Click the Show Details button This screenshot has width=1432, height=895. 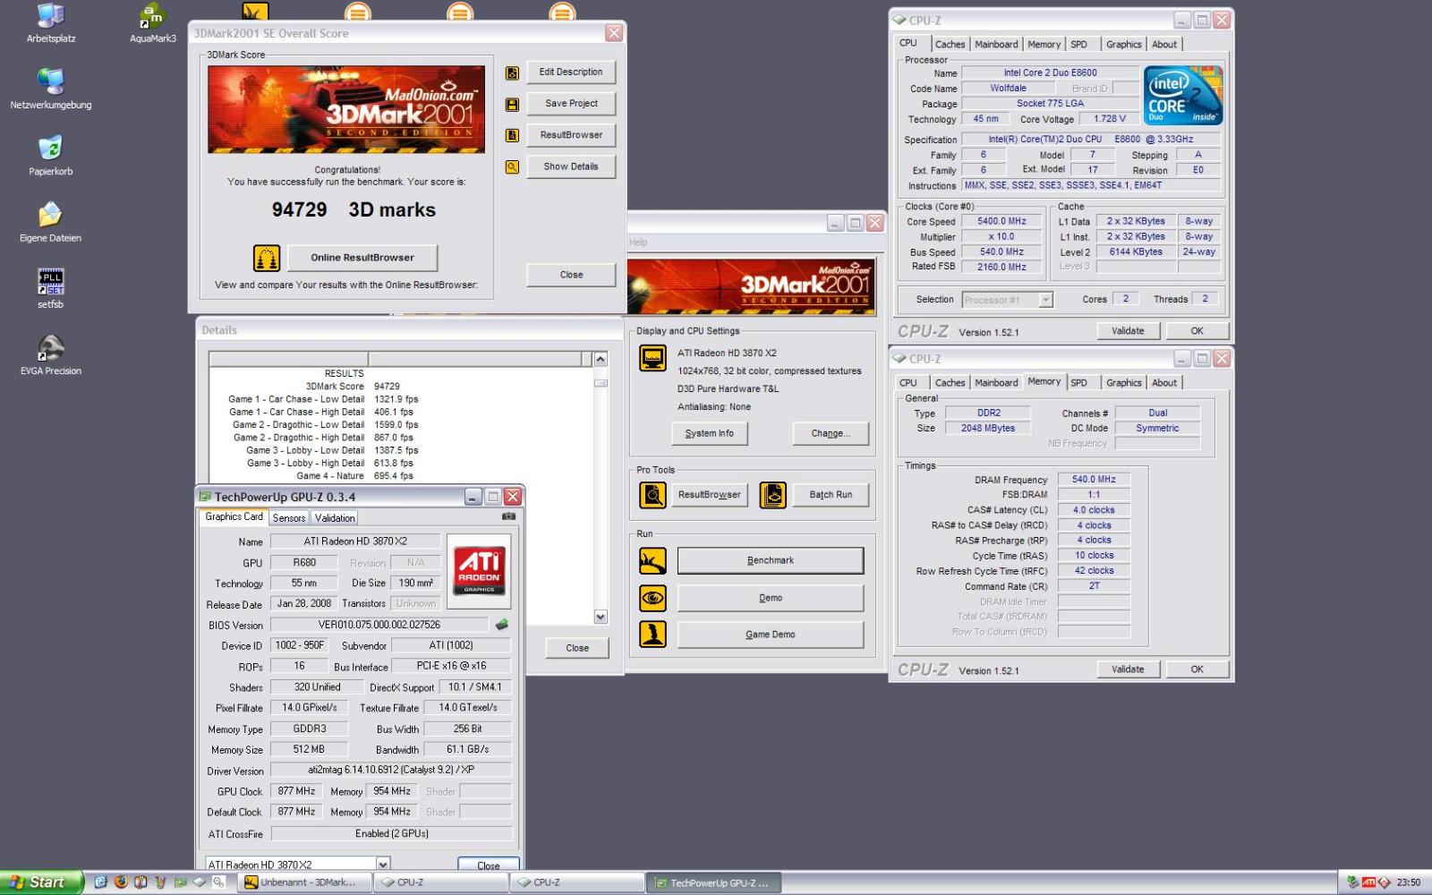[x=571, y=166]
